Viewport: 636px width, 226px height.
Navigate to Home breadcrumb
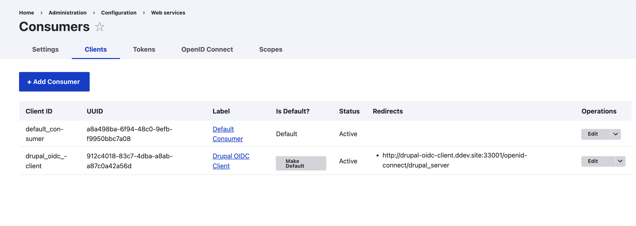point(26,13)
